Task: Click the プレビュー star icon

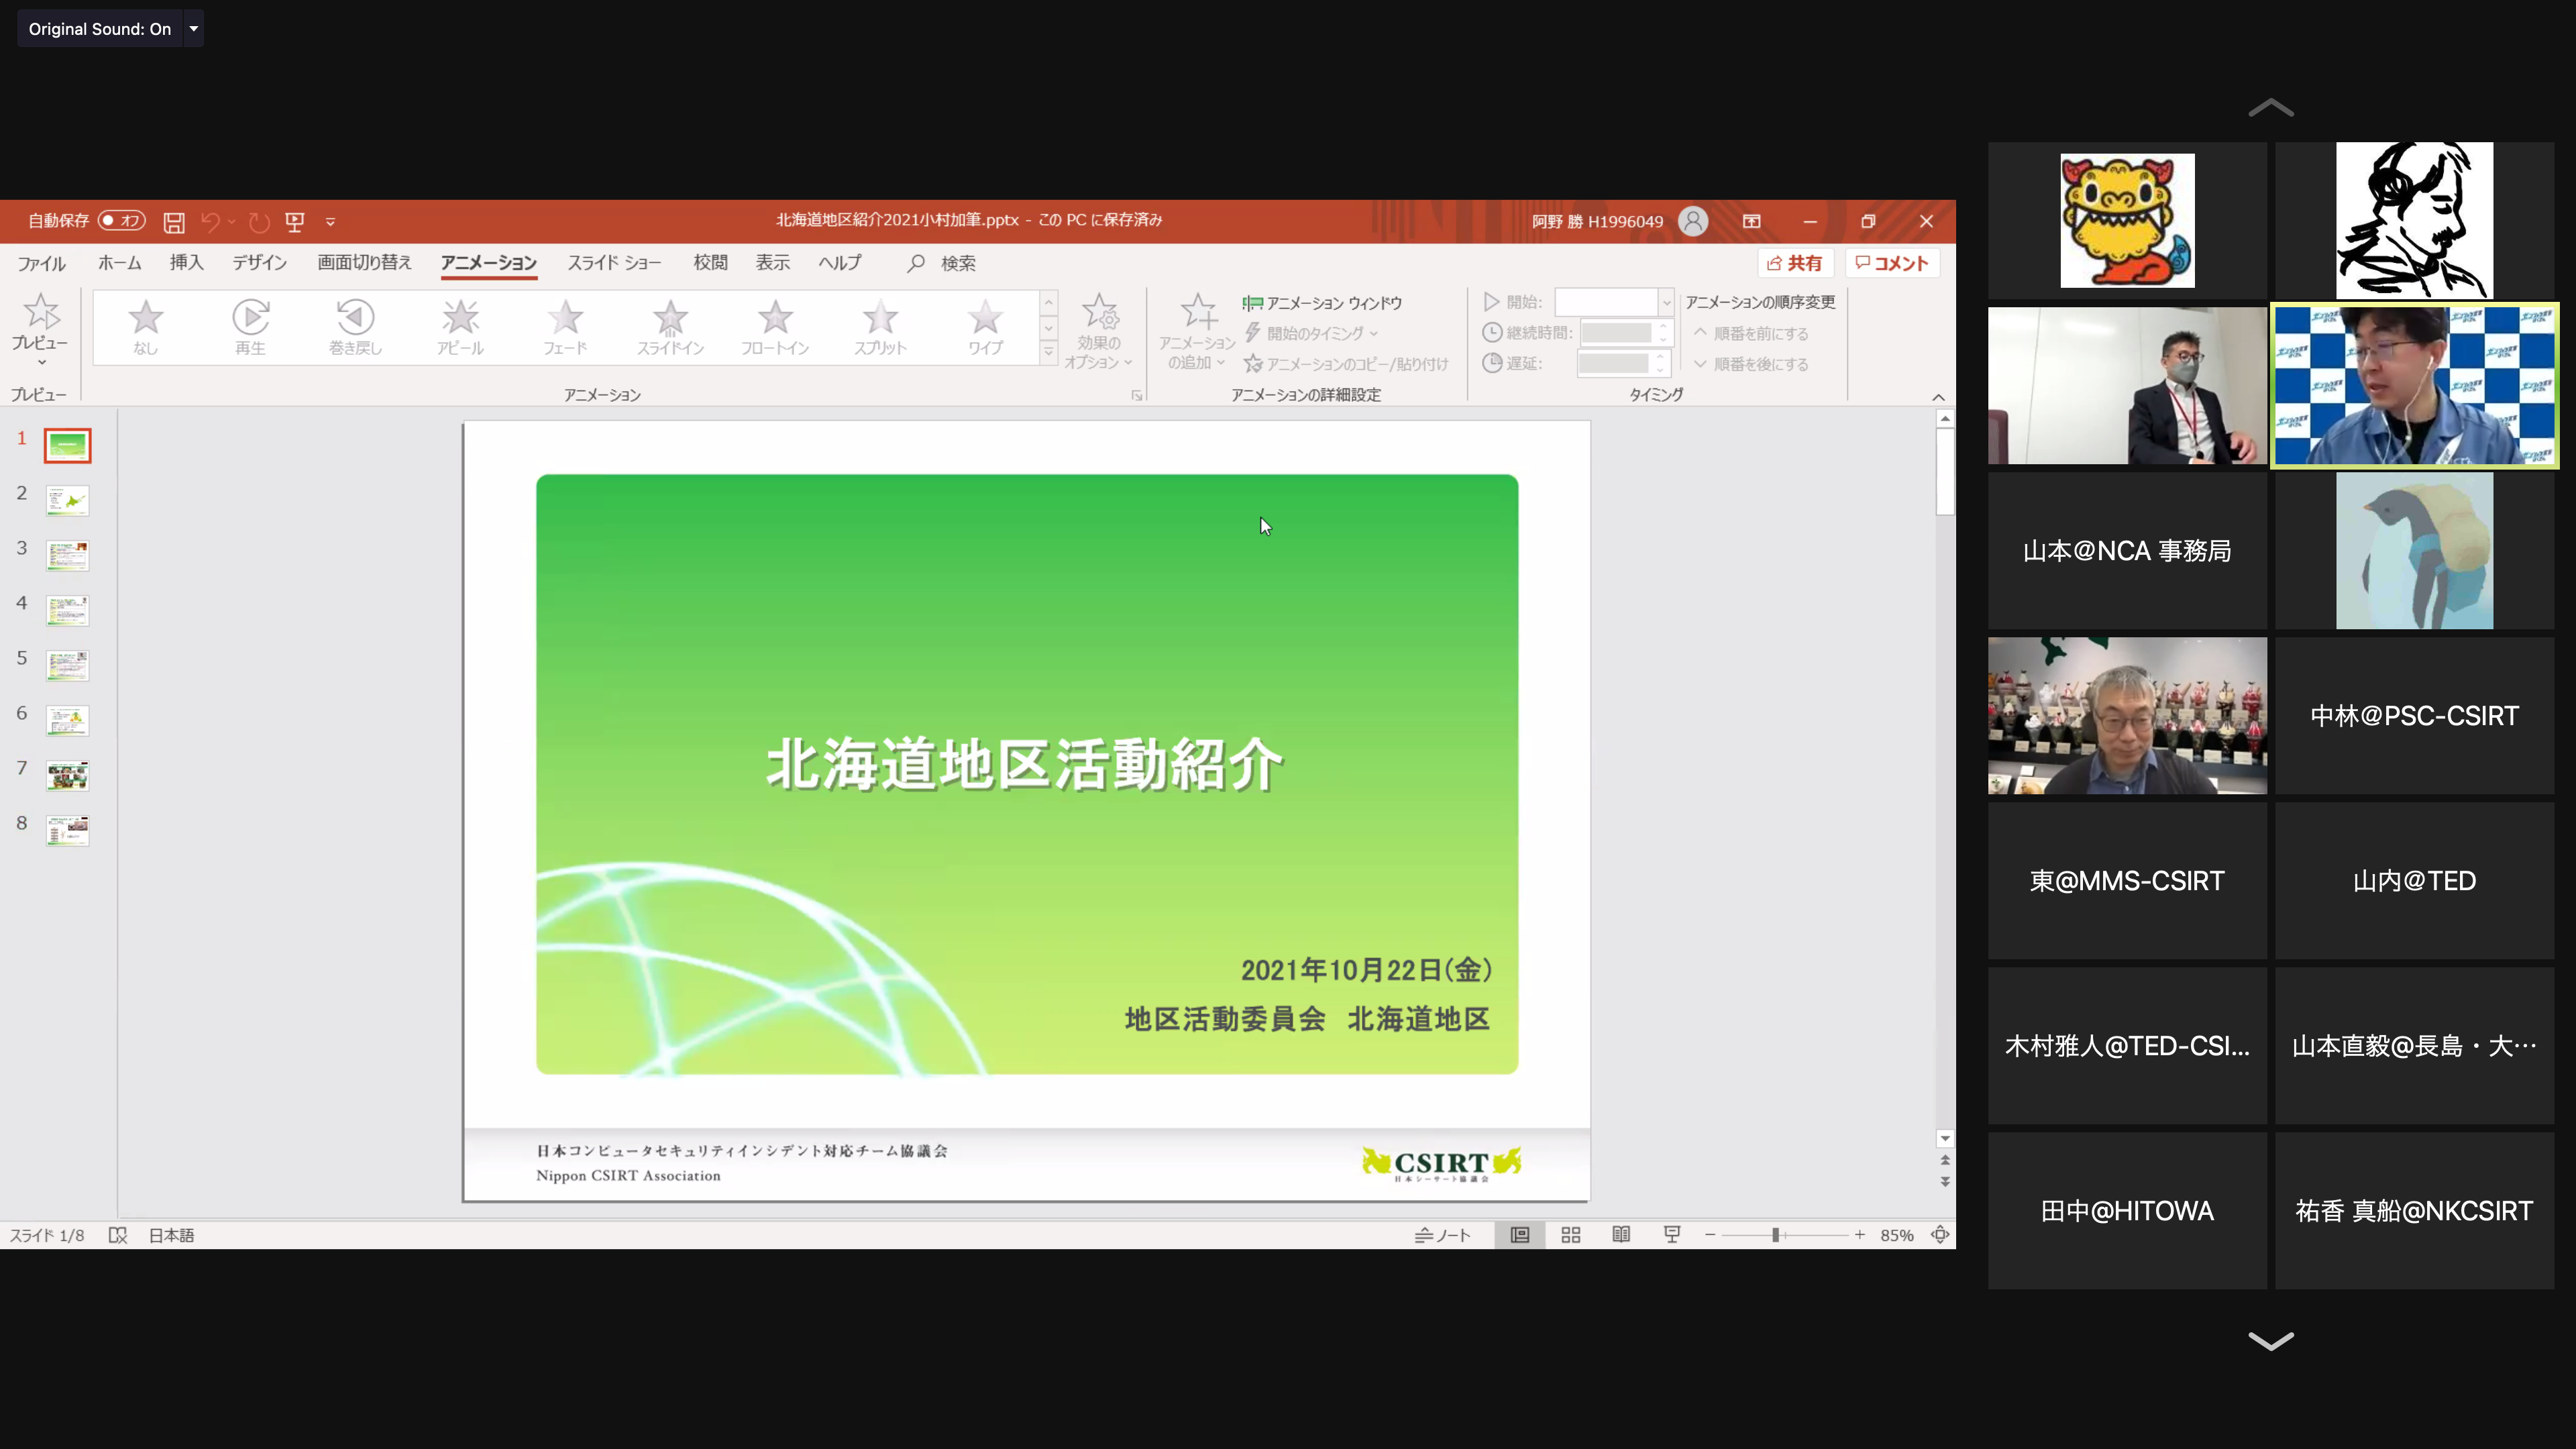Action: 41,313
